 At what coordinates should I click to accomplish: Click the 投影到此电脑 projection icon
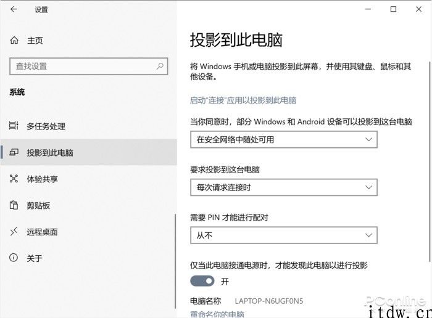pyautogui.click(x=14, y=152)
